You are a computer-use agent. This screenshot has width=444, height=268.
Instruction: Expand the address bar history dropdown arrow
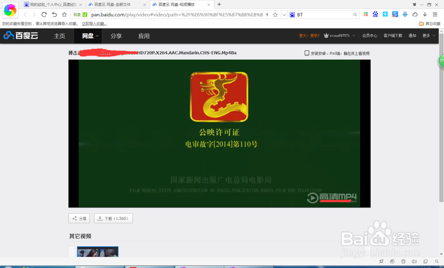284,14
